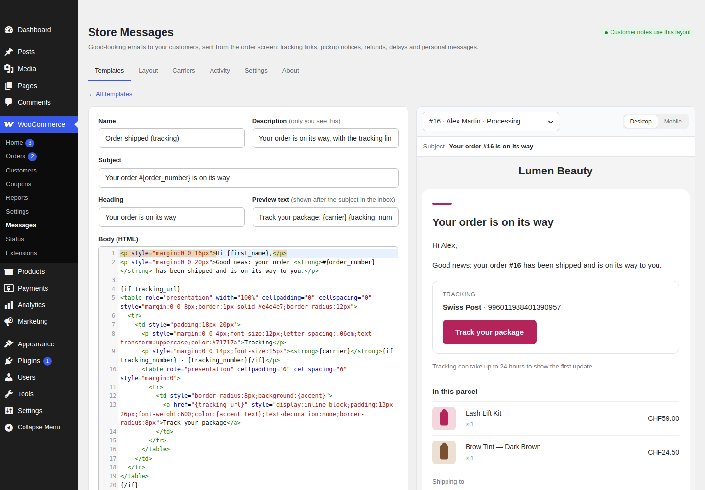Screen dimensions: 705x490
Task: Switch to the Templates tab
Action: pos(110,71)
